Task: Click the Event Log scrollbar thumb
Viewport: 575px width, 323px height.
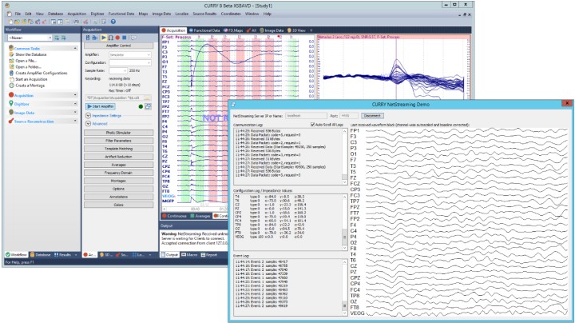Action: (x=344, y=305)
